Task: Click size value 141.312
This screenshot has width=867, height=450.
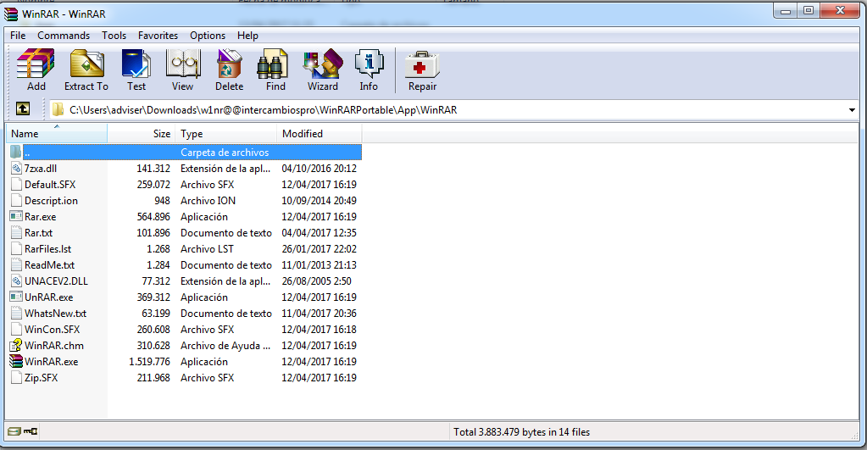Action: 153,168
